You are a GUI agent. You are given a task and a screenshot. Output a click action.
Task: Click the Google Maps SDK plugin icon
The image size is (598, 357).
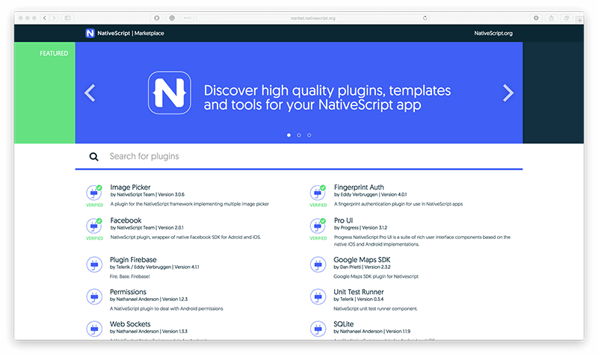click(318, 264)
